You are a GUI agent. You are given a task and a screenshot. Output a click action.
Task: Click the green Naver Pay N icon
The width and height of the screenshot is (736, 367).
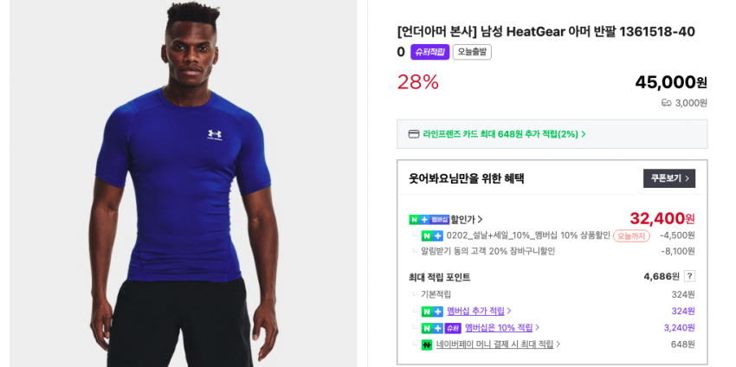[x=426, y=344]
